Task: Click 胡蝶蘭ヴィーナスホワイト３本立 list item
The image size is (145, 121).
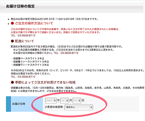Action: click(31, 65)
